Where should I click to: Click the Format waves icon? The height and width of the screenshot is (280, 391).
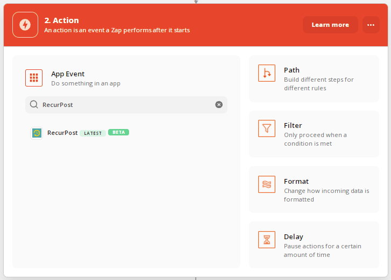267,184
